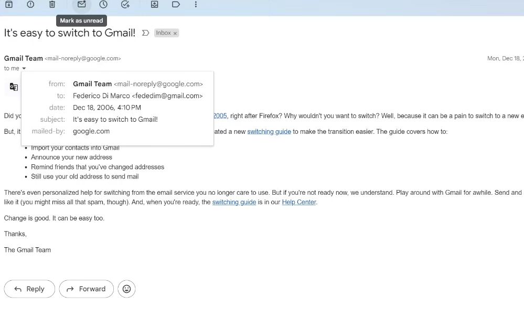The height and width of the screenshot is (327, 524).
Task: Add this email to Tasks
Action: click(125, 4)
